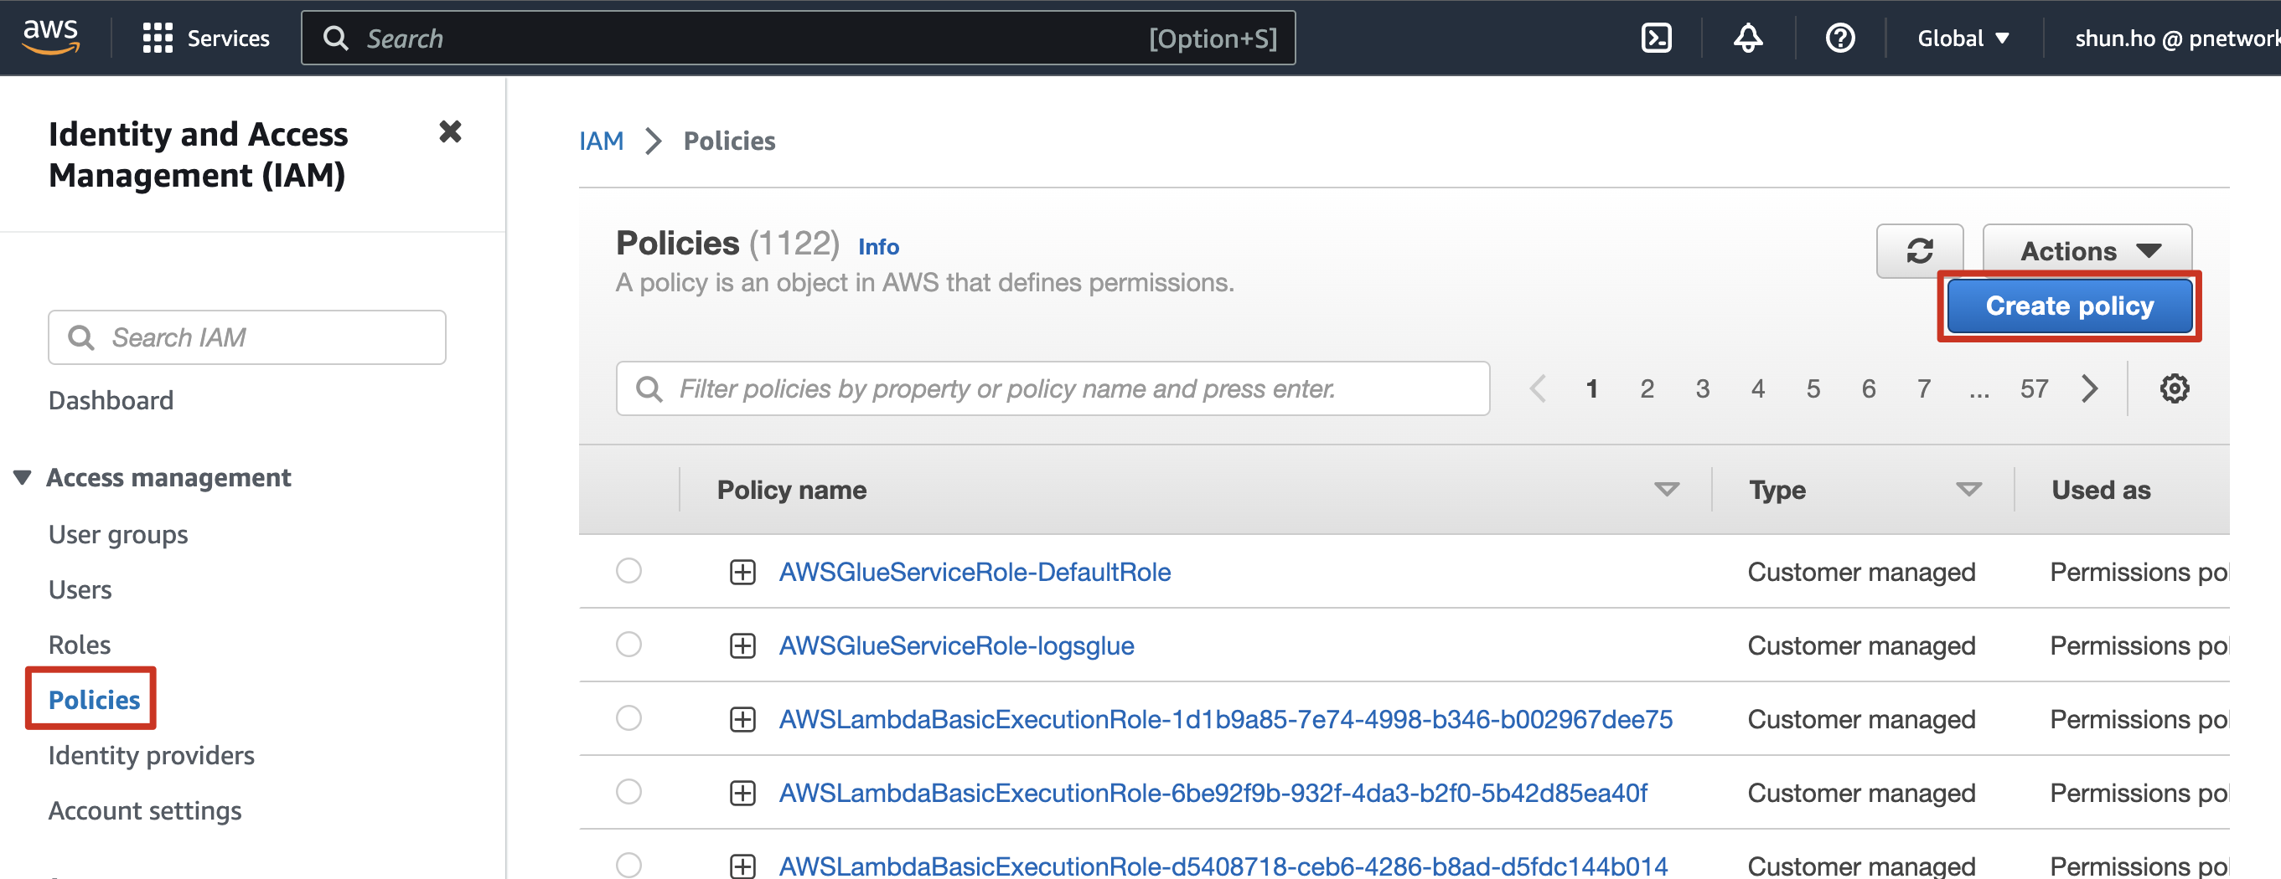The height and width of the screenshot is (879, 2281).
Task: Click the Create policy button
Action: (x=2068, y=306)
